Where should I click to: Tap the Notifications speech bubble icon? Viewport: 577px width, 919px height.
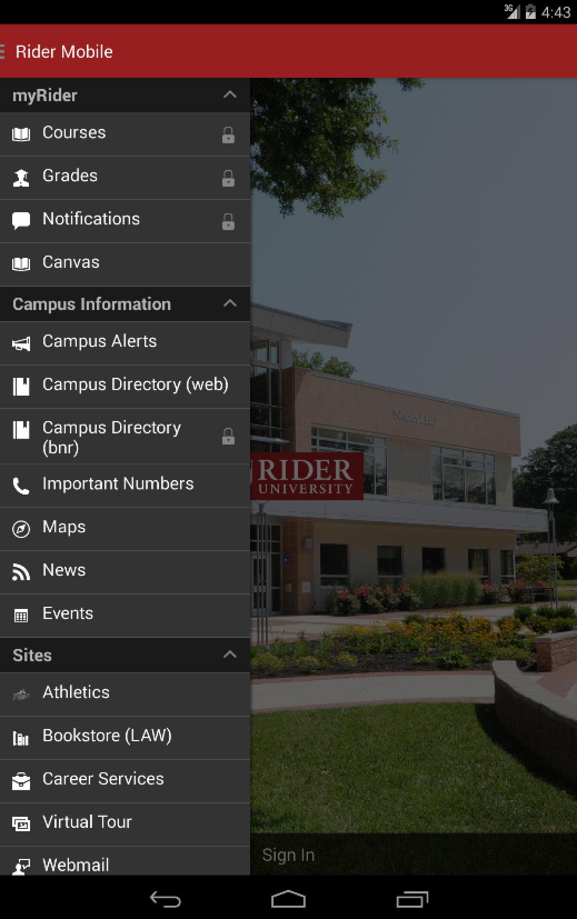coord(21,221)
